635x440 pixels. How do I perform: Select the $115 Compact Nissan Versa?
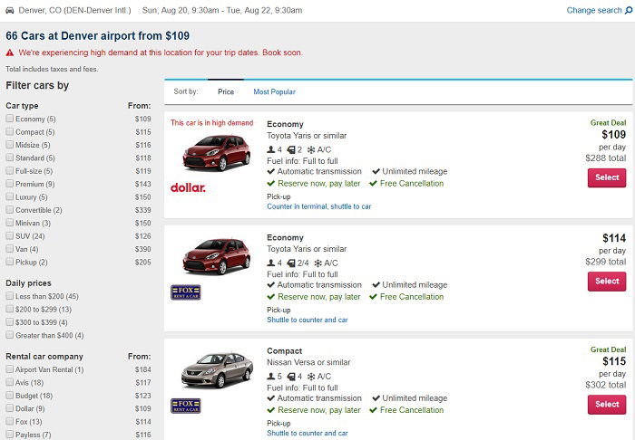pos(607,405)
